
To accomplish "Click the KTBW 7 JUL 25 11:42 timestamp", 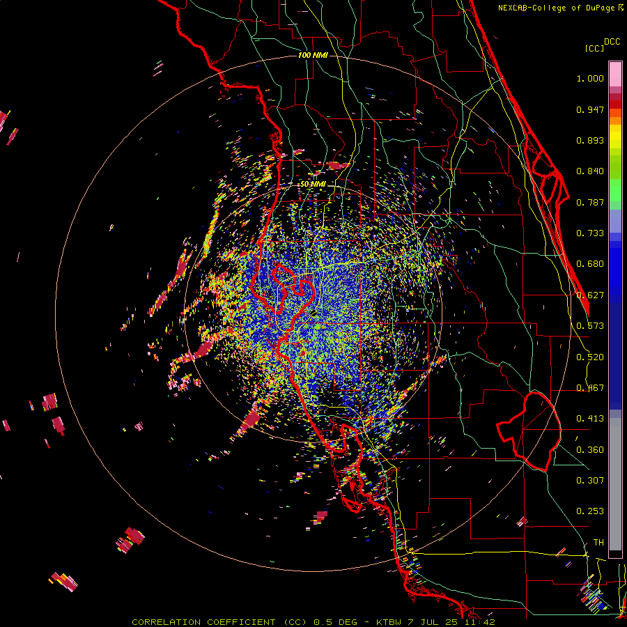I will [435, 622].
